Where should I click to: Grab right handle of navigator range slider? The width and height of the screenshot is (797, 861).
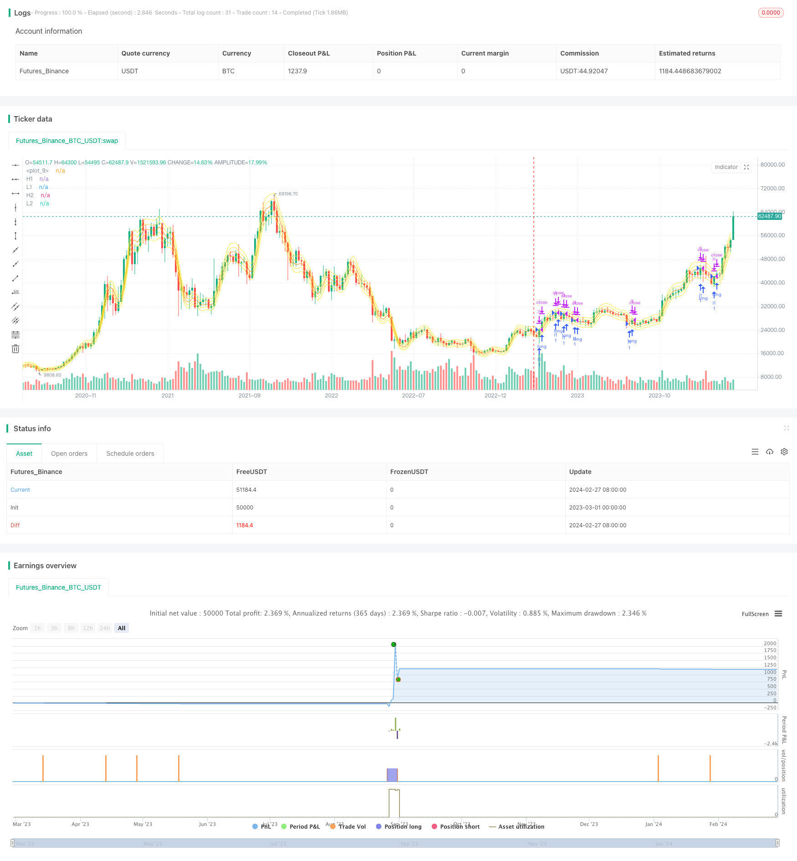click(778, 843)
